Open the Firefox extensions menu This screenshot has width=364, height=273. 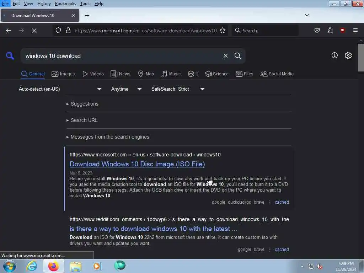(x=330, y=31)
